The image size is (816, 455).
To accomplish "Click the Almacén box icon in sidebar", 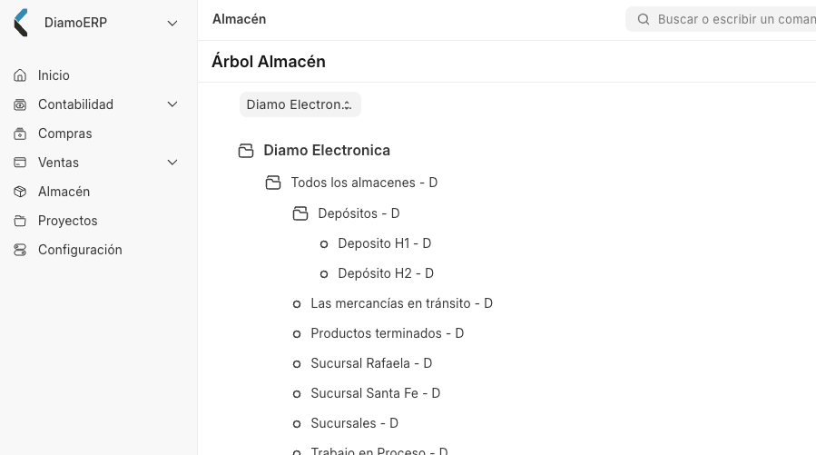I will click(x=20, y=192).
